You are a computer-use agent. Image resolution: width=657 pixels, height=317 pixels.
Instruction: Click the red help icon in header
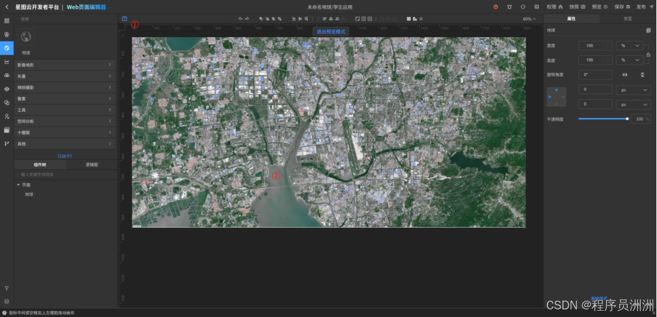[x=496, y=7]
